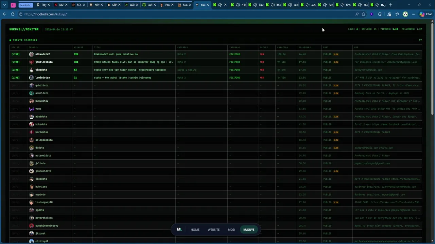The height and width of the screenshot is (244, 435).
Task: Go to WEBSITE in bottom navigation
Action: coord(213,230)
